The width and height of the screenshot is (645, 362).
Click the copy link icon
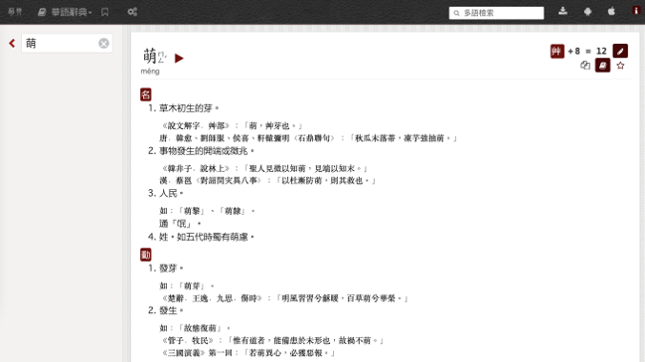pos(585,66)
